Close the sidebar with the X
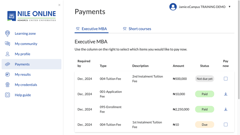Screen dimensions: 240x135 (59, 5)
